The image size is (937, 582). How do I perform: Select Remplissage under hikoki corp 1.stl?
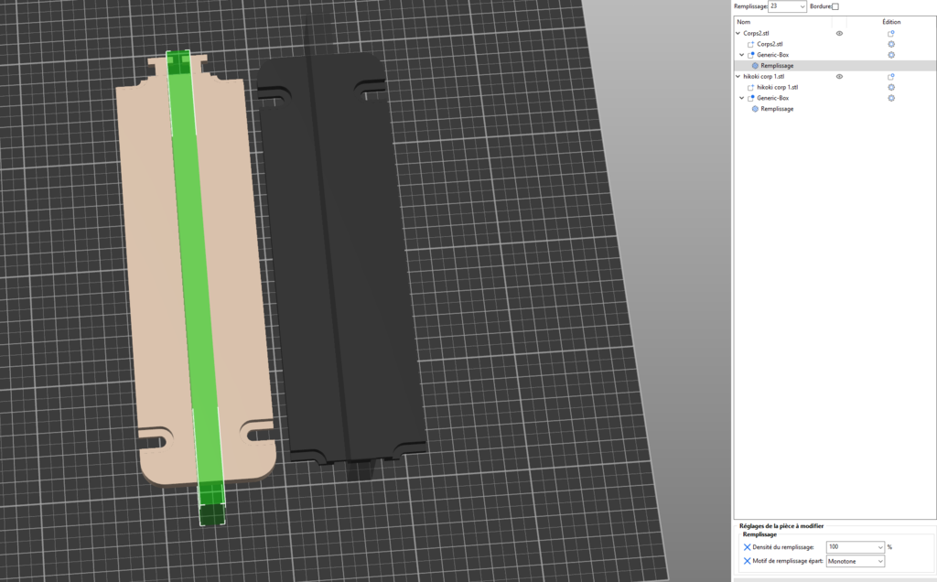pos(776,109)
